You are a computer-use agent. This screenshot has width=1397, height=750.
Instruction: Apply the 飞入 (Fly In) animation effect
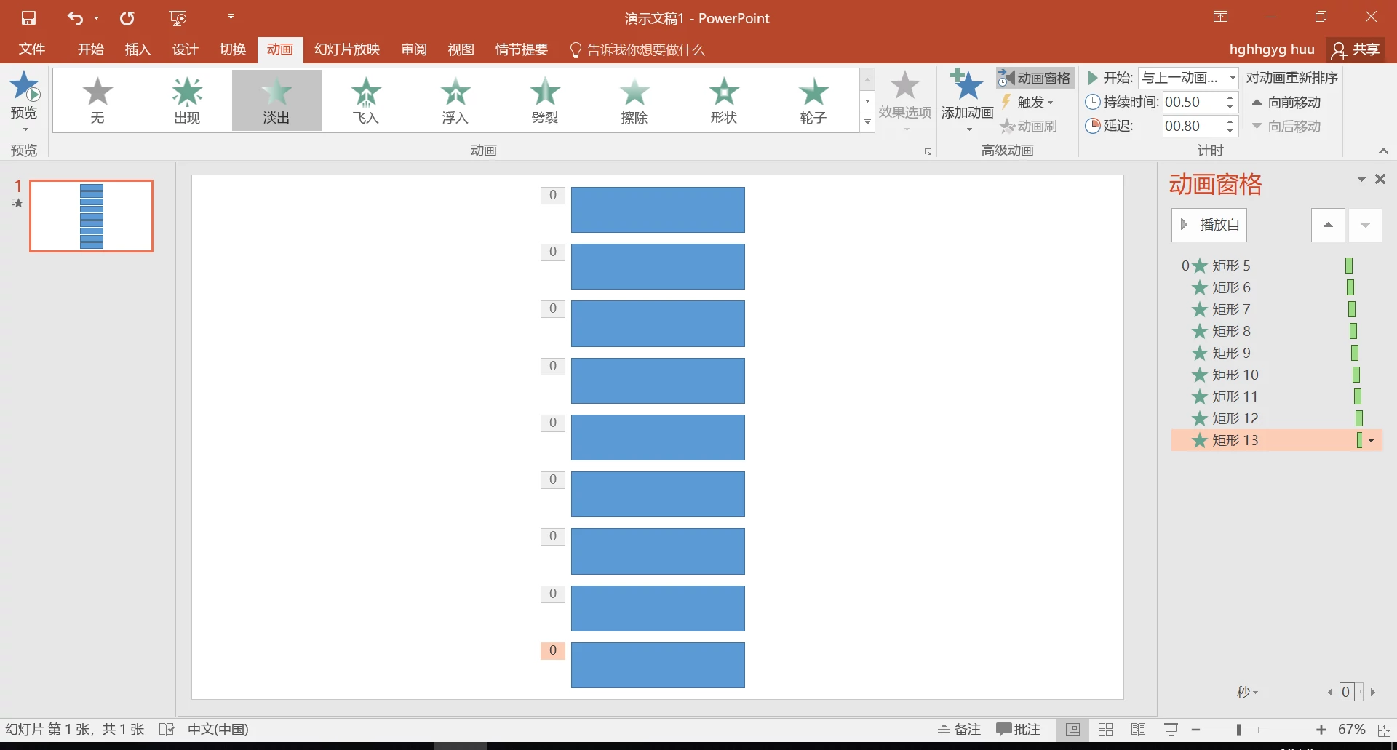[x=365, y=100]
